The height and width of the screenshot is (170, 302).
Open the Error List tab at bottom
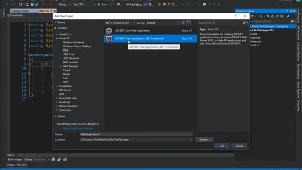[x=22, y=165]
